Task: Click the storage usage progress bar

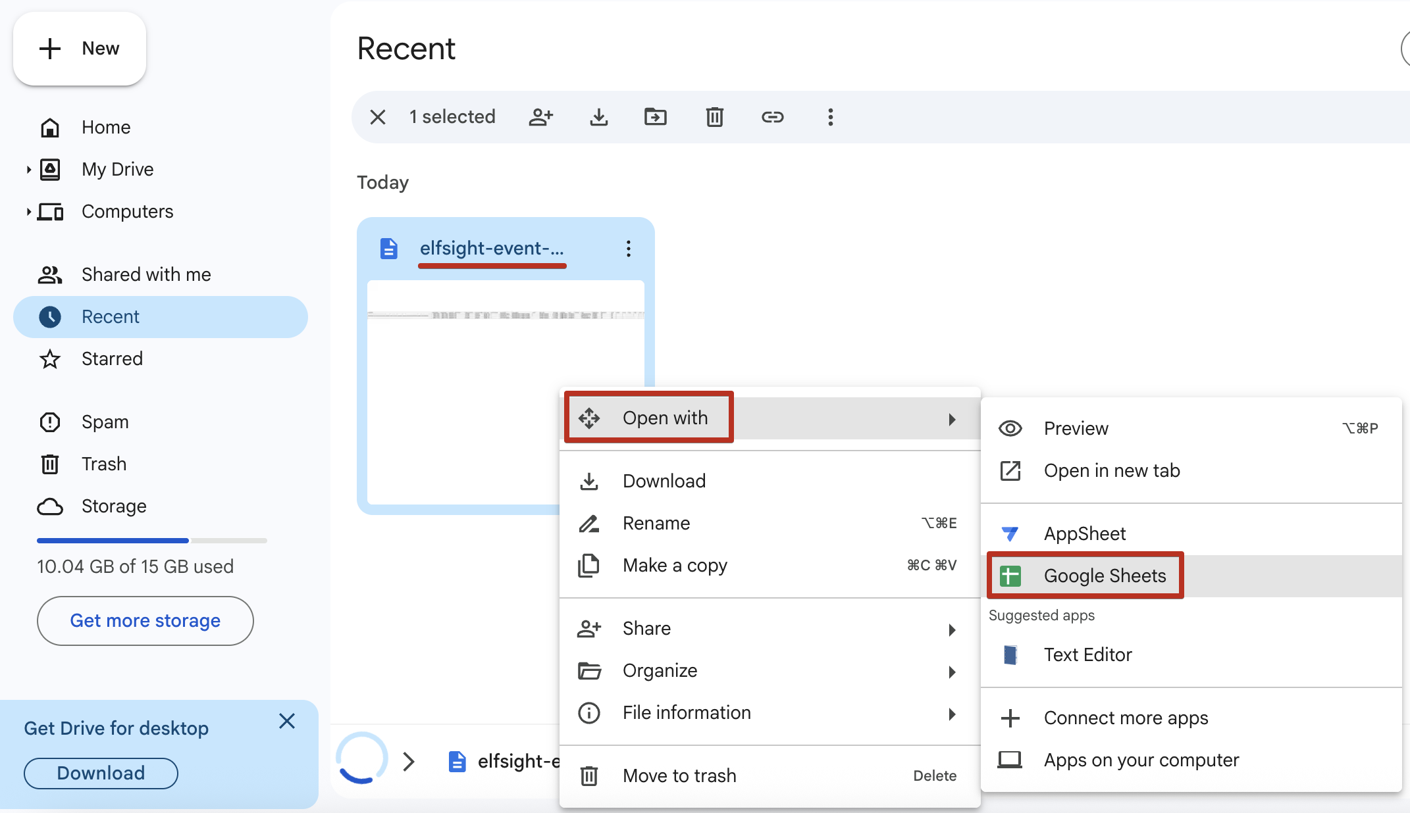Action: pos(151,541)
